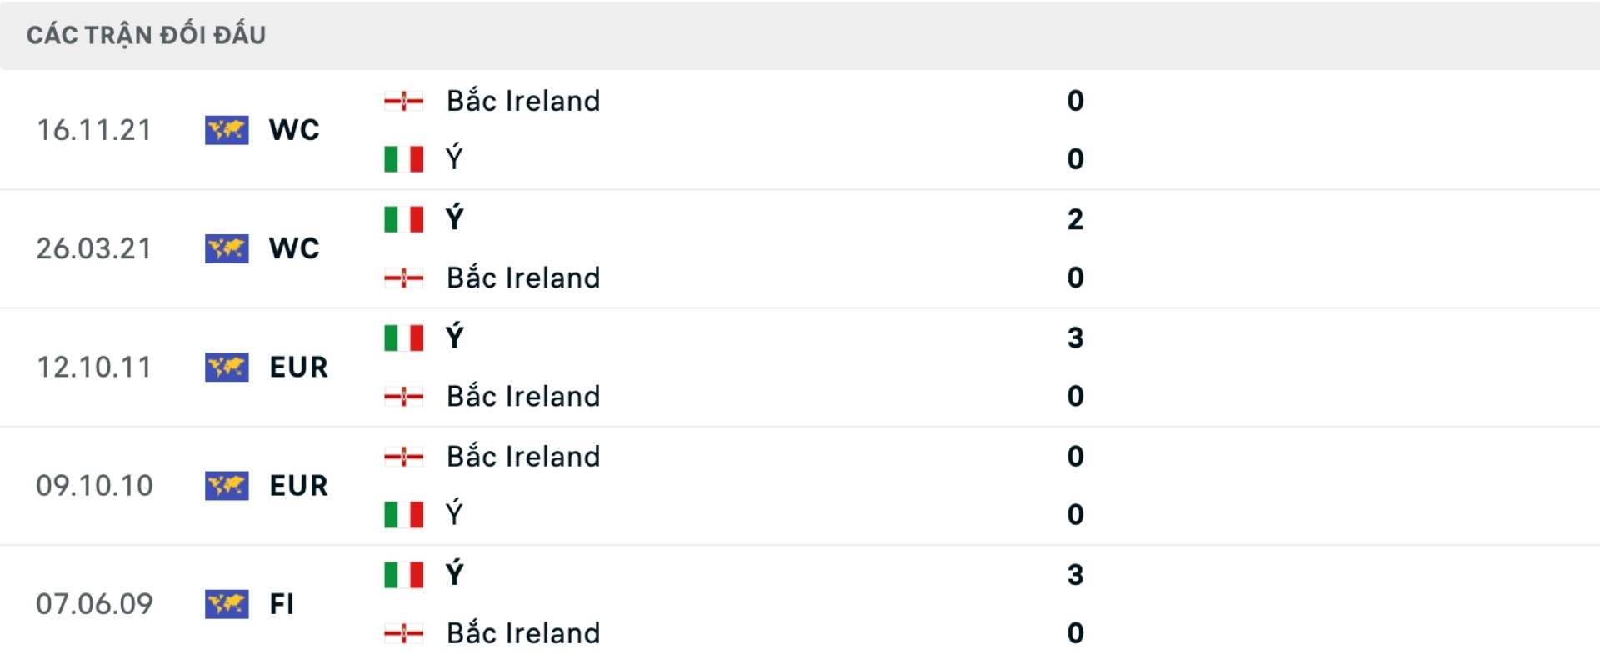This screenshot has width=1600, height=660.
Task: Click Italy flag in the 26.03.21 match
Action: [403, 219]
